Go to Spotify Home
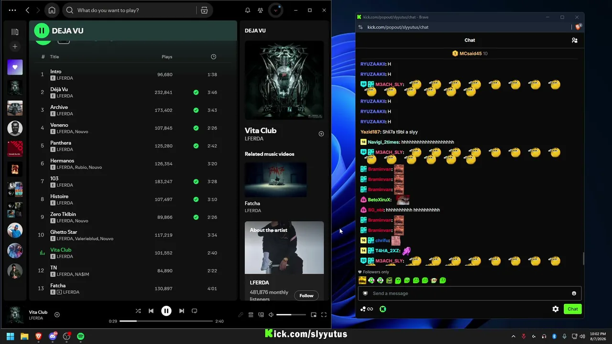 (x=52, y=10)
